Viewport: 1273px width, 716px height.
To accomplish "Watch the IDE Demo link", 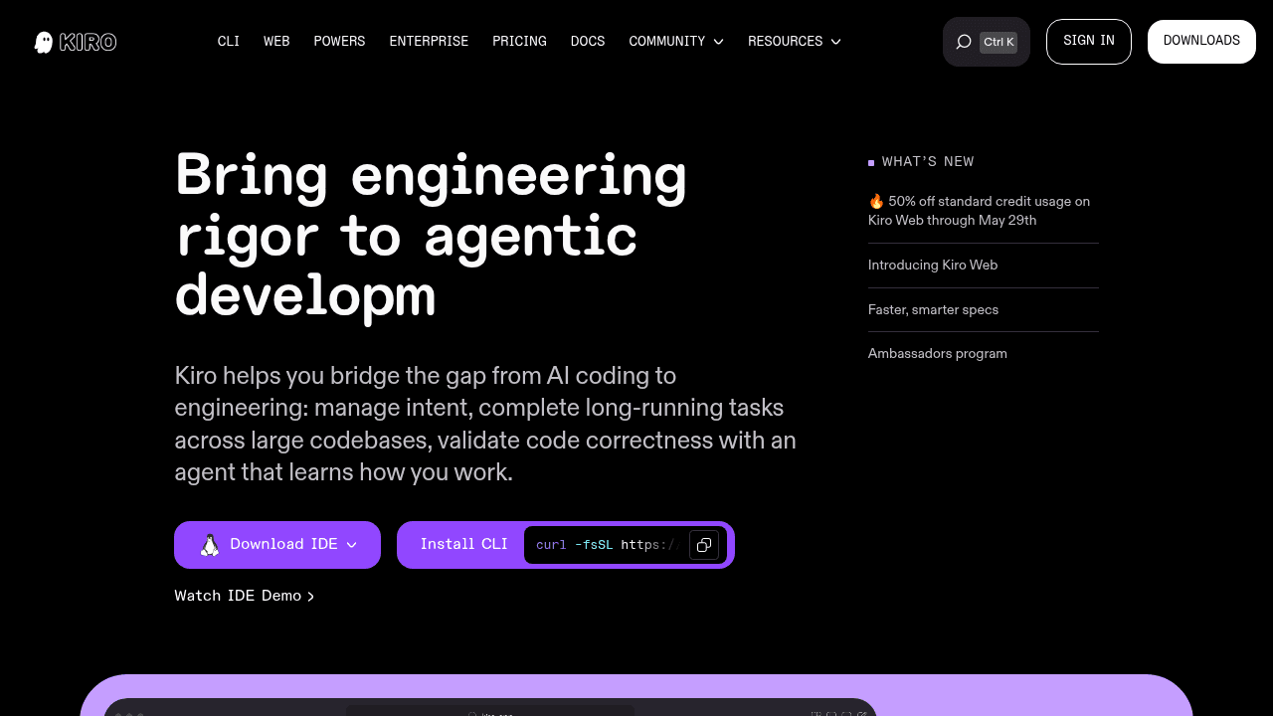I will click(x=245, y=596).
